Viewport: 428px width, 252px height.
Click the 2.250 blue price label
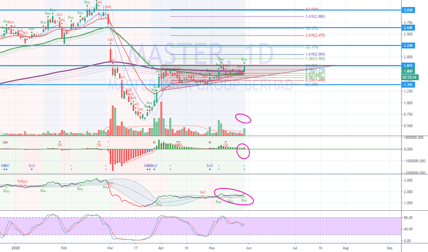tap(408, 45)
